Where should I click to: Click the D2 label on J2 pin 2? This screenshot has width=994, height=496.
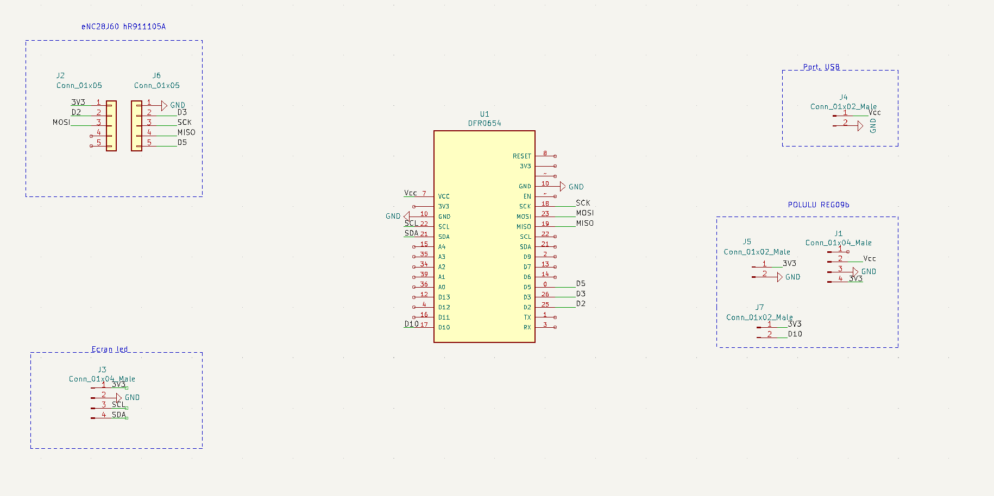76,112
